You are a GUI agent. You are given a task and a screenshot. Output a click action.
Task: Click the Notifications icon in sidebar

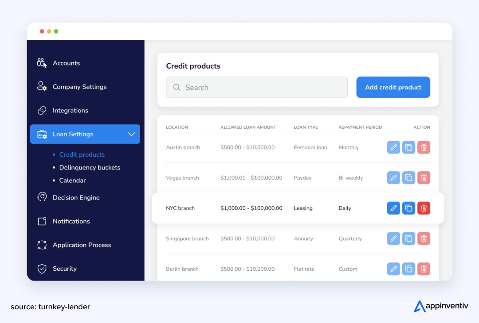coord(42,221)
